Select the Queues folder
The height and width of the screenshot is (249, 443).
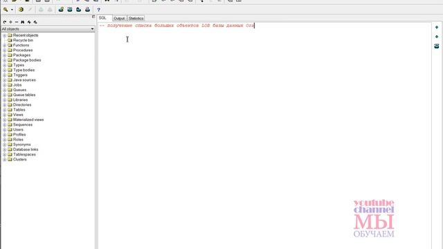click(19, 90)
